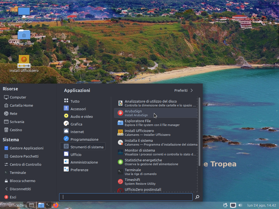This screenshot has width=279, height=209.
Task: Open the terminal icon in the taskbar
Action: [x=48, y=205]
